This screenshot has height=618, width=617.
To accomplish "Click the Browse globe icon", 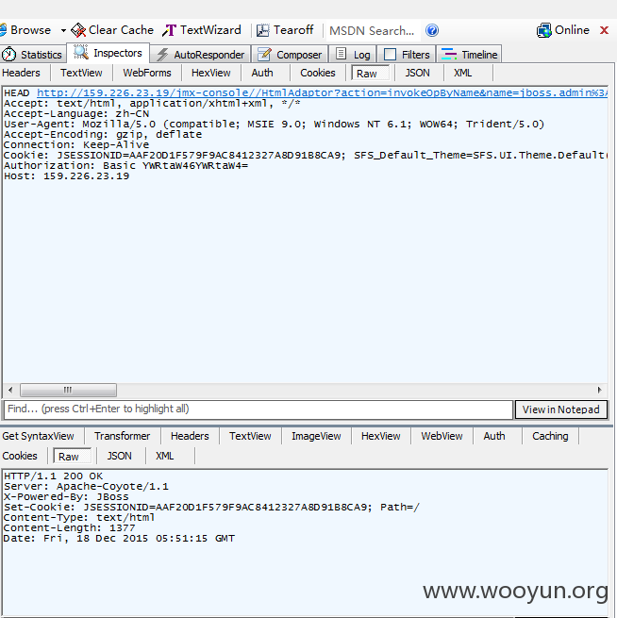I will pos(3,30).
